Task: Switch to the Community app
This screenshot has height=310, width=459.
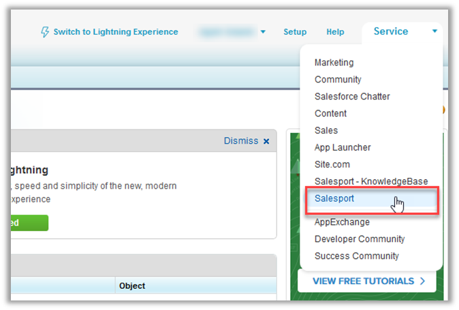Action: click(338, 80)
